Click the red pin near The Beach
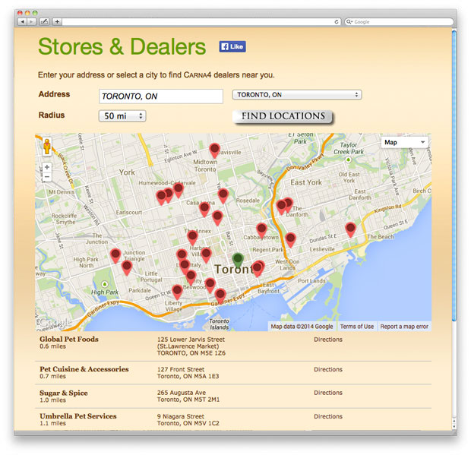Screen dimensions: 471x455 350,230
